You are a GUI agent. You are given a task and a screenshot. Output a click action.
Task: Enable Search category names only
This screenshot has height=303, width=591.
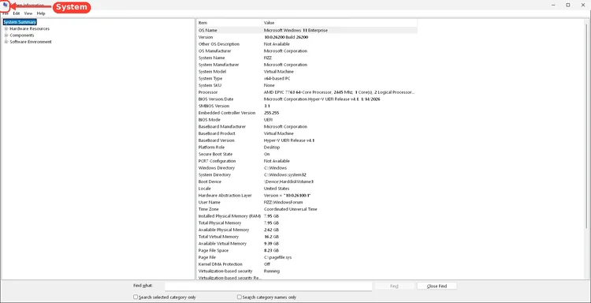[x=240, y=297]
